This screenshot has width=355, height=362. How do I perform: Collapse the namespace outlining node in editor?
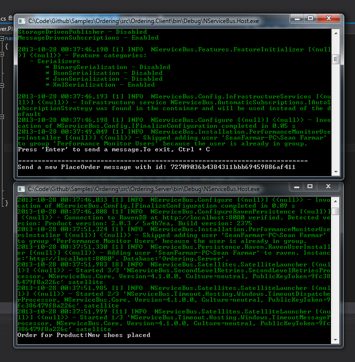2,38
